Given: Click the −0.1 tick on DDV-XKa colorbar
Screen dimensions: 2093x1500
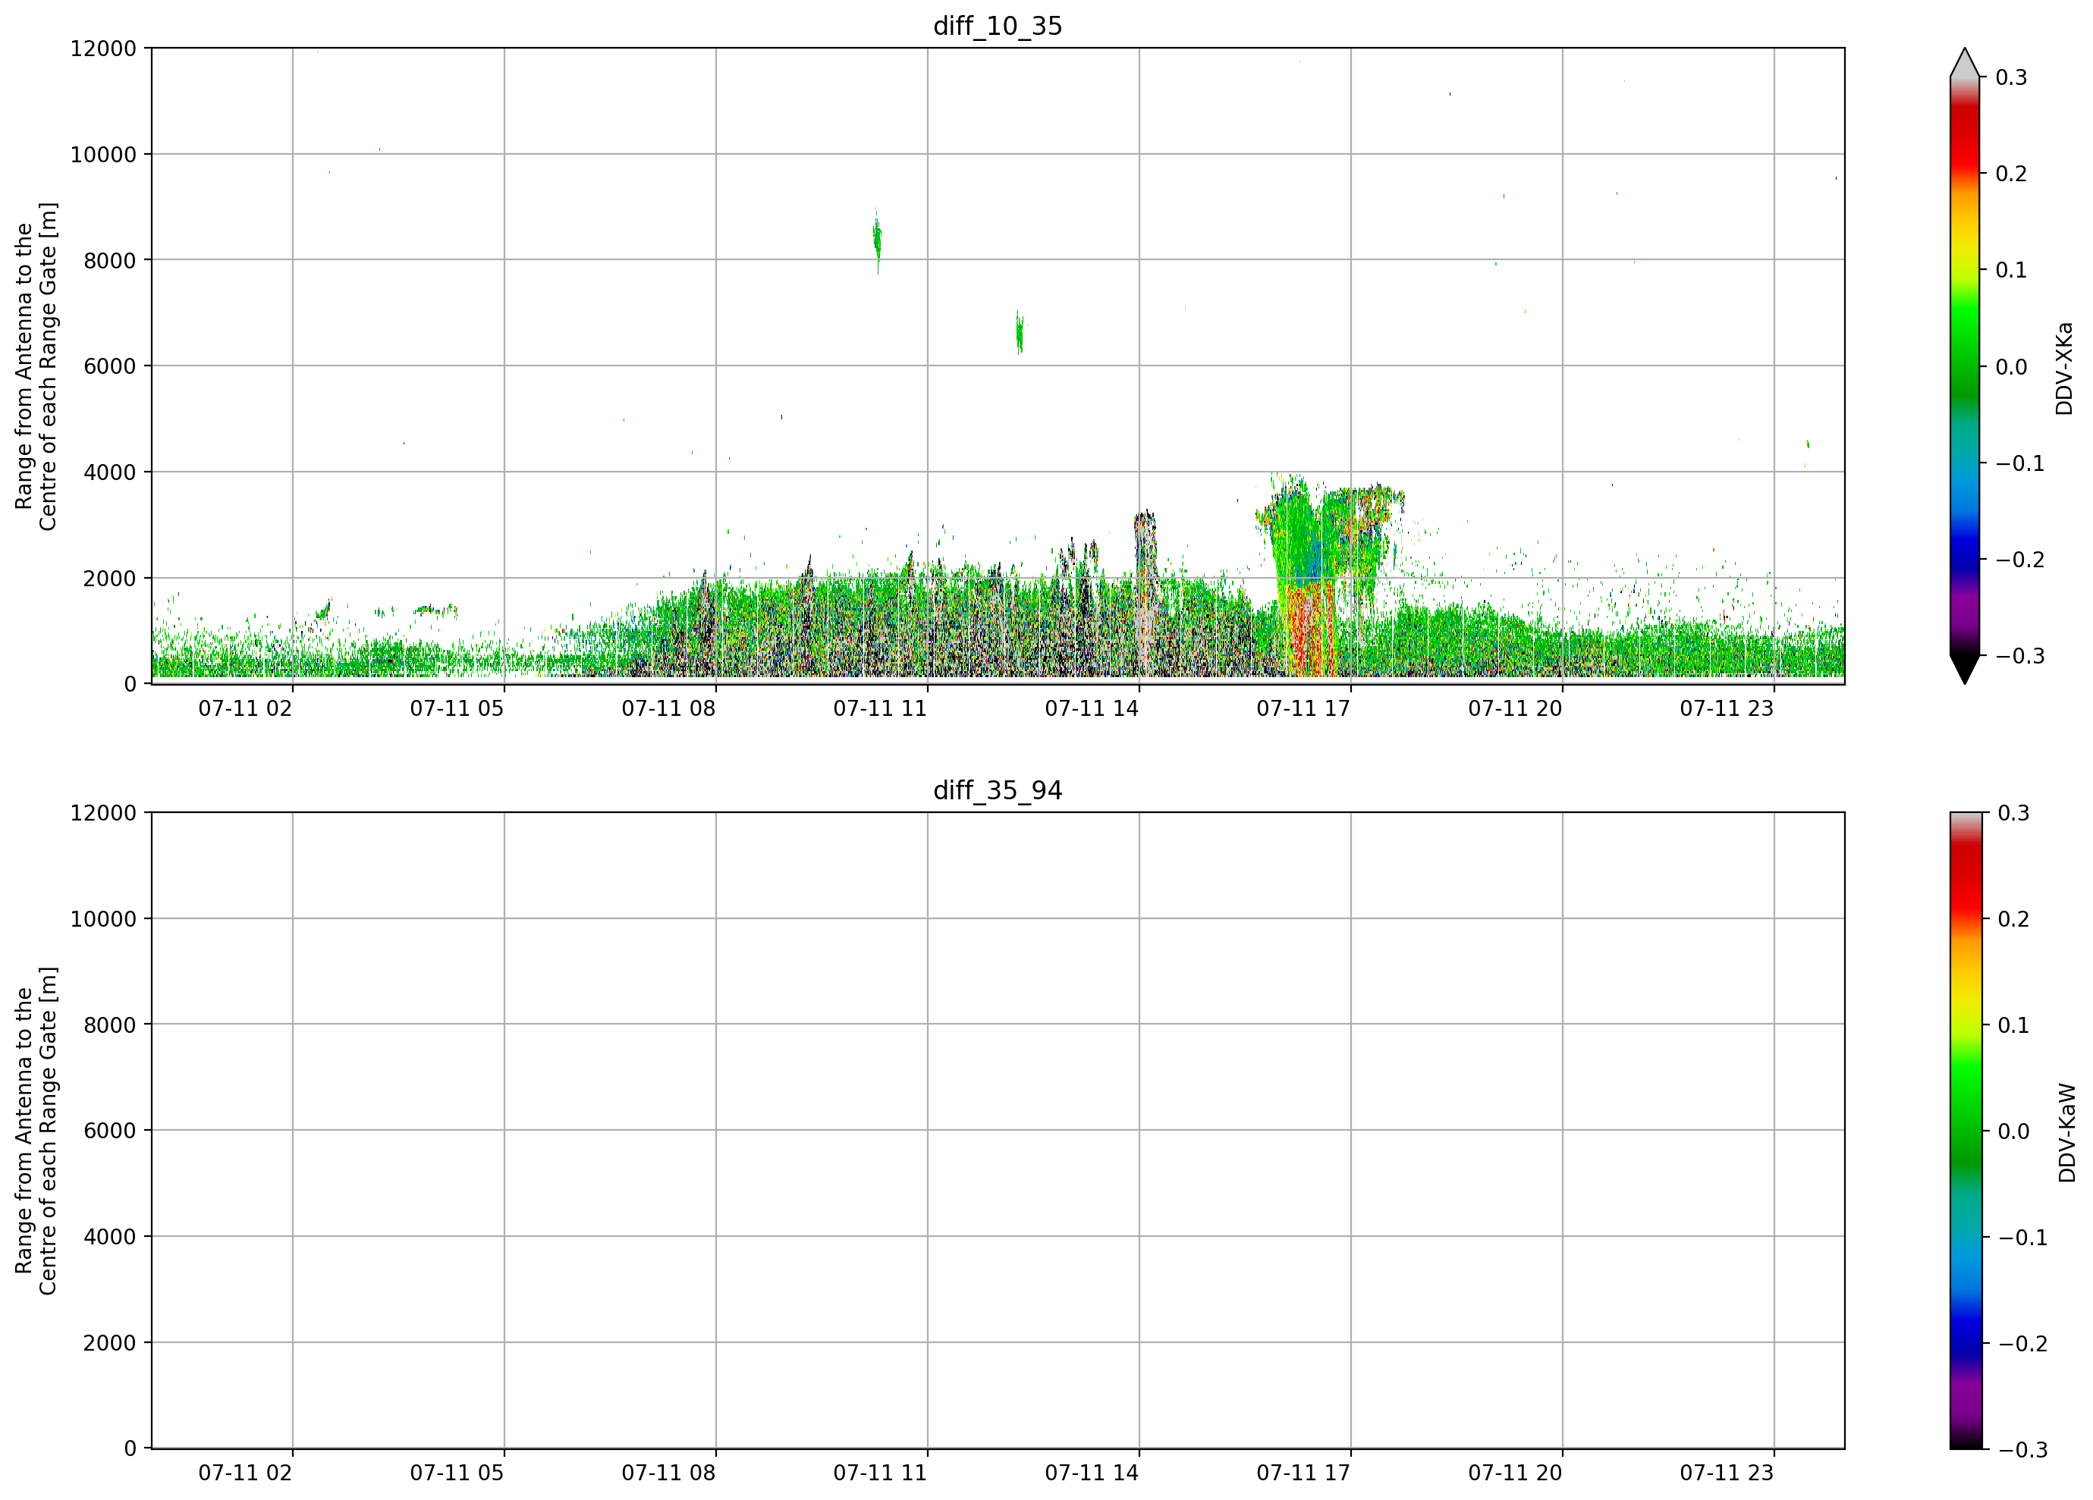Looking at the screenshot, I should point(2020,463).
